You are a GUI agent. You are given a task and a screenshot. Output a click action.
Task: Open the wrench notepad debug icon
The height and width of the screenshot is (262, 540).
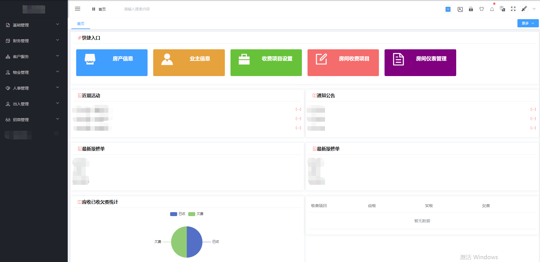coord(460,9)
